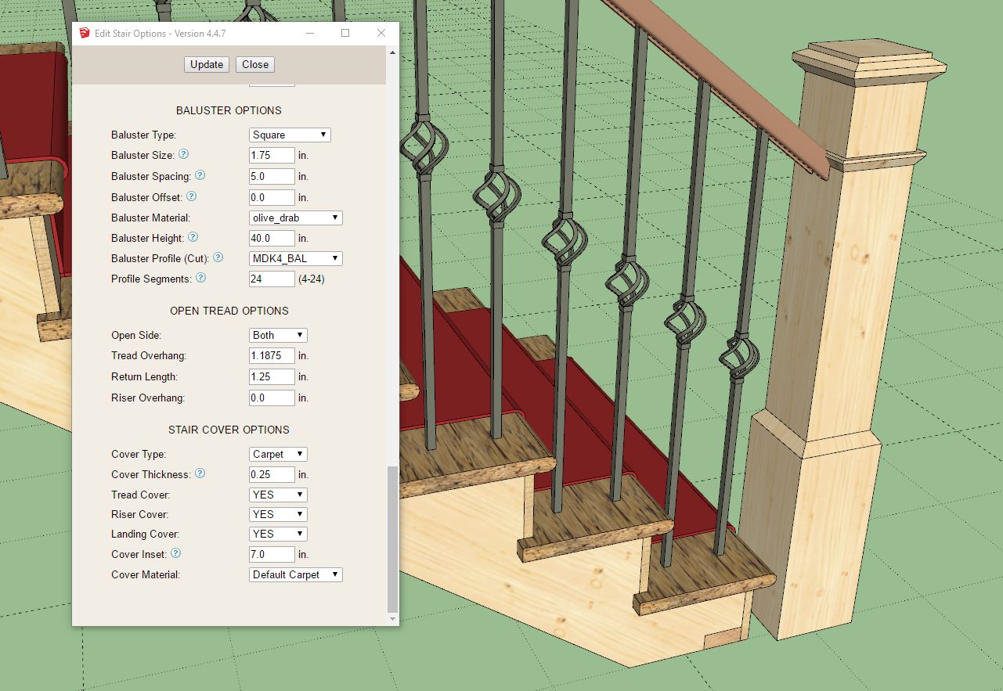Click the Close button in dialog

tap(255, 64)
